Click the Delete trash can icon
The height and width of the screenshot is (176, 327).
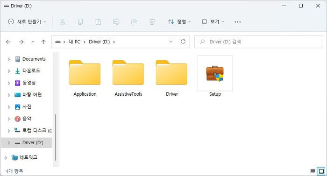152,21
